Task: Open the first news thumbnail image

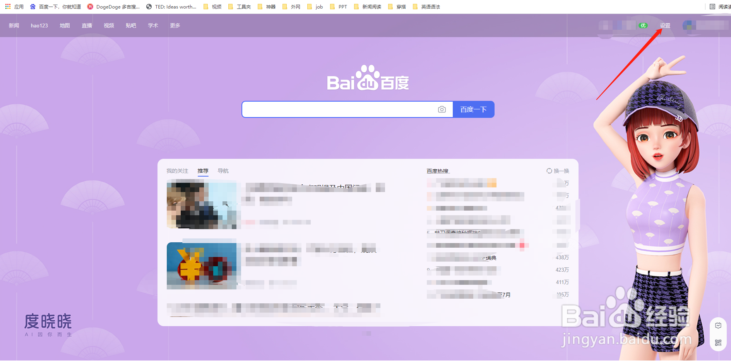Action: [x=202, y=206]
